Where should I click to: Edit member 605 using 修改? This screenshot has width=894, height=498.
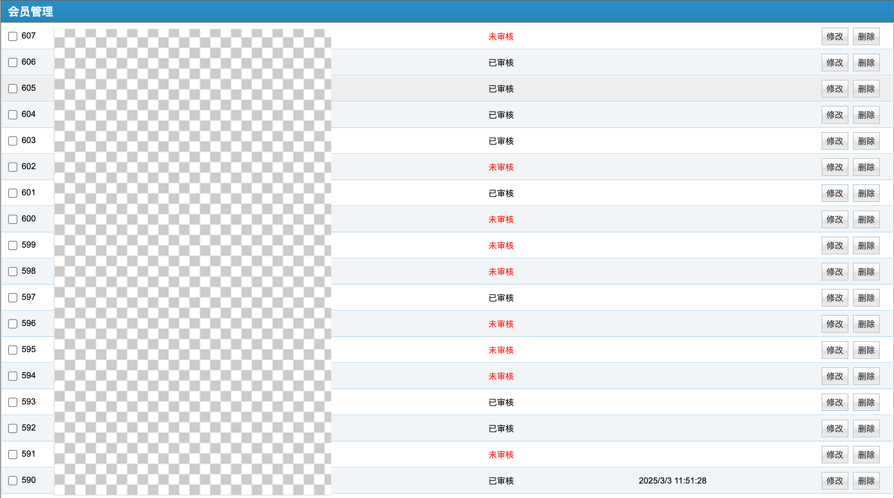834,89
